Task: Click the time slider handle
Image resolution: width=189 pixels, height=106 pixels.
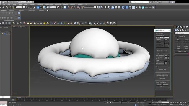Action: (19, 97)
